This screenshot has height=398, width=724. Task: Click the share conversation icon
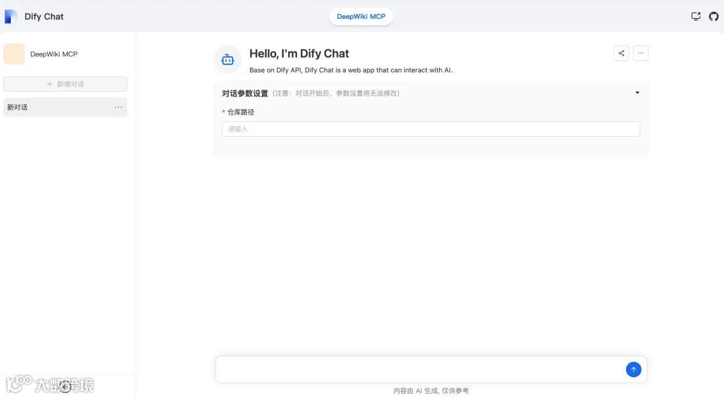pos(621,53)
